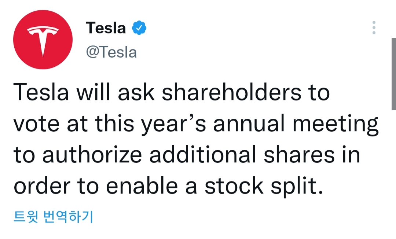Open the three-dot more options menu
Screen dimensions: 396x239
(374, 28)
